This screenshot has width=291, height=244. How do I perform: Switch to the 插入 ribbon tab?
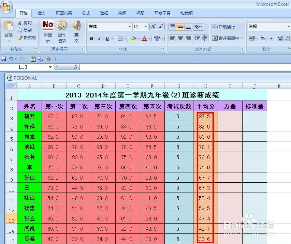click(41, 13)
